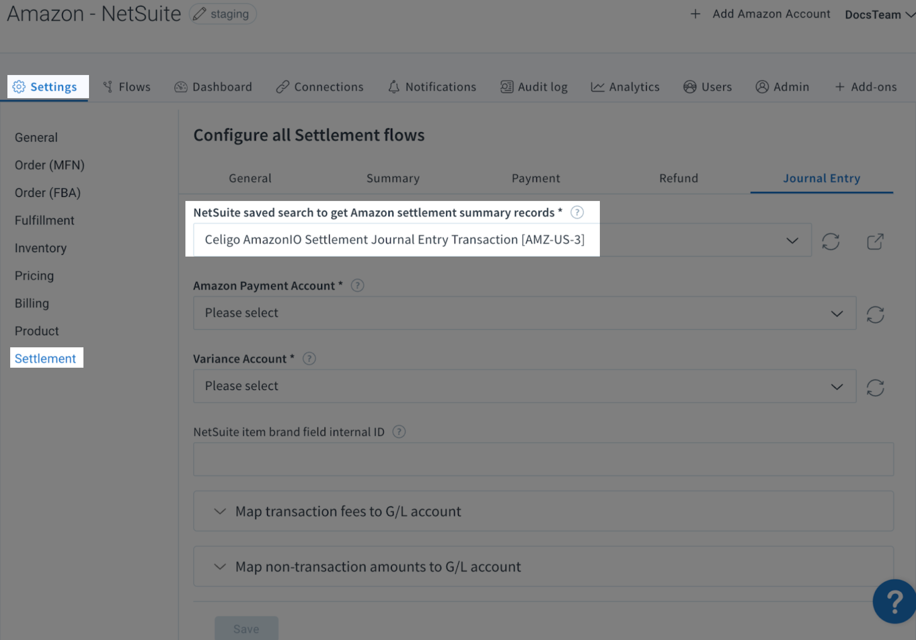Open help tooltip for Variance Account
Screen dimensions: 916x640
pyautogui.click(x=309, y=358)
